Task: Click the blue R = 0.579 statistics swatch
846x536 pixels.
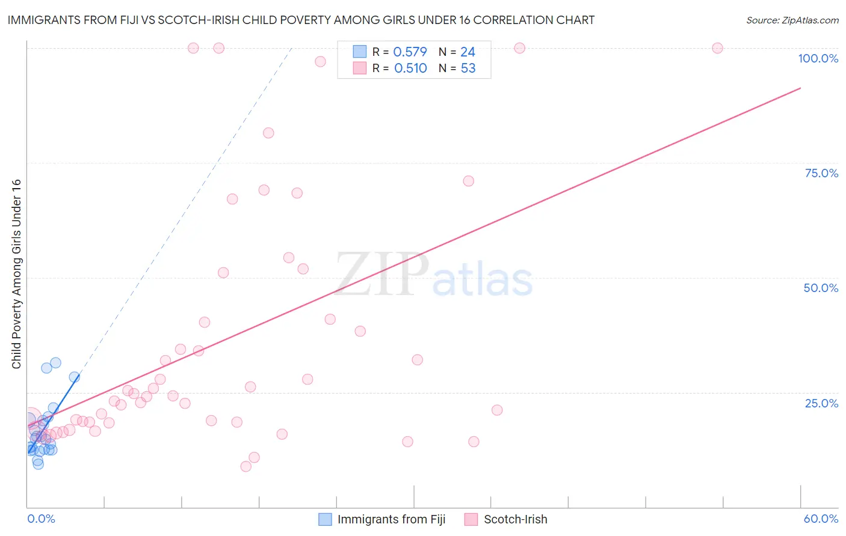Action: click(x=360, y=52)
